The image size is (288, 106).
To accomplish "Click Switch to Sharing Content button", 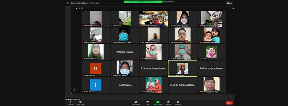I will tap(80, 3).
